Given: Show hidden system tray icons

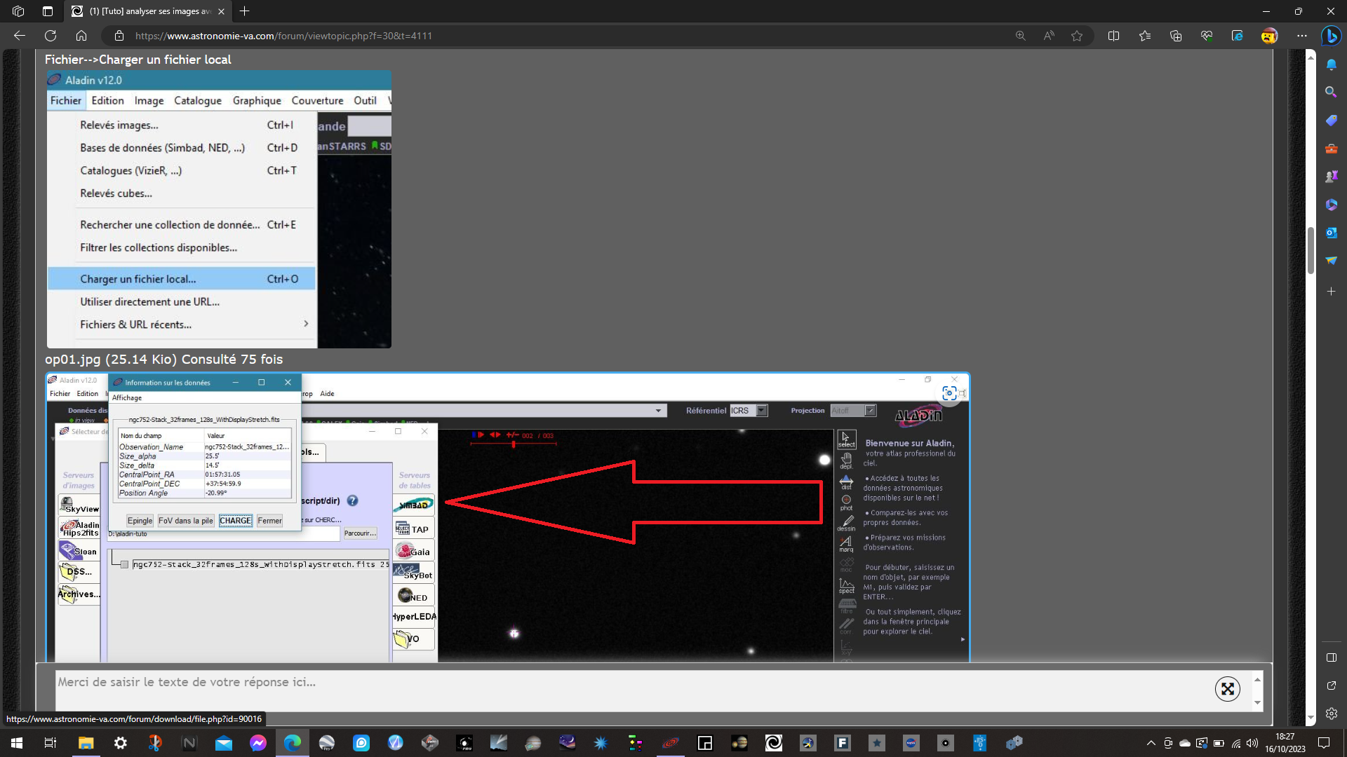Looking at the screenshot, I should pos(1151,743).
